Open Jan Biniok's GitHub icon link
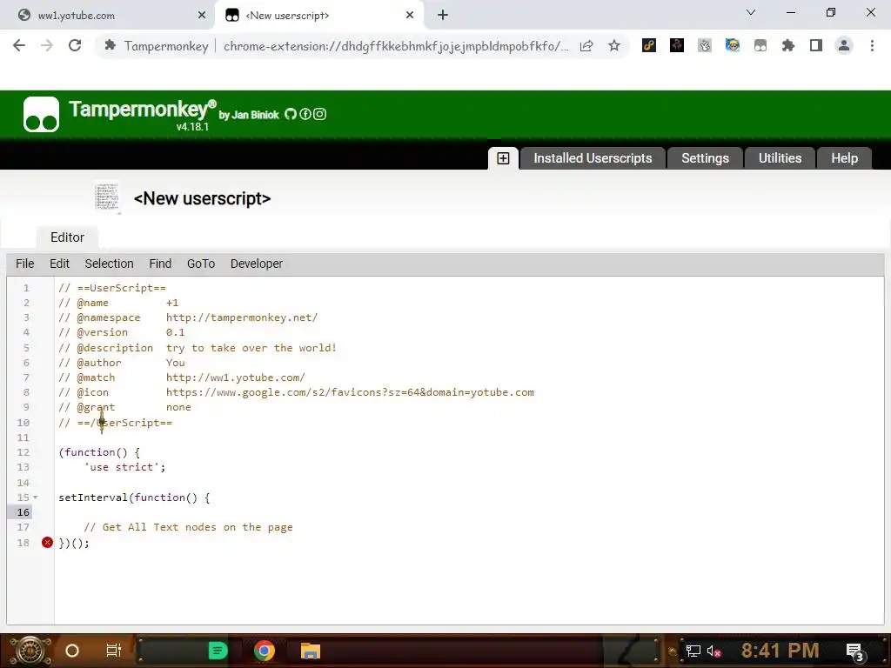891x668 pixels. tap(291, 114)
